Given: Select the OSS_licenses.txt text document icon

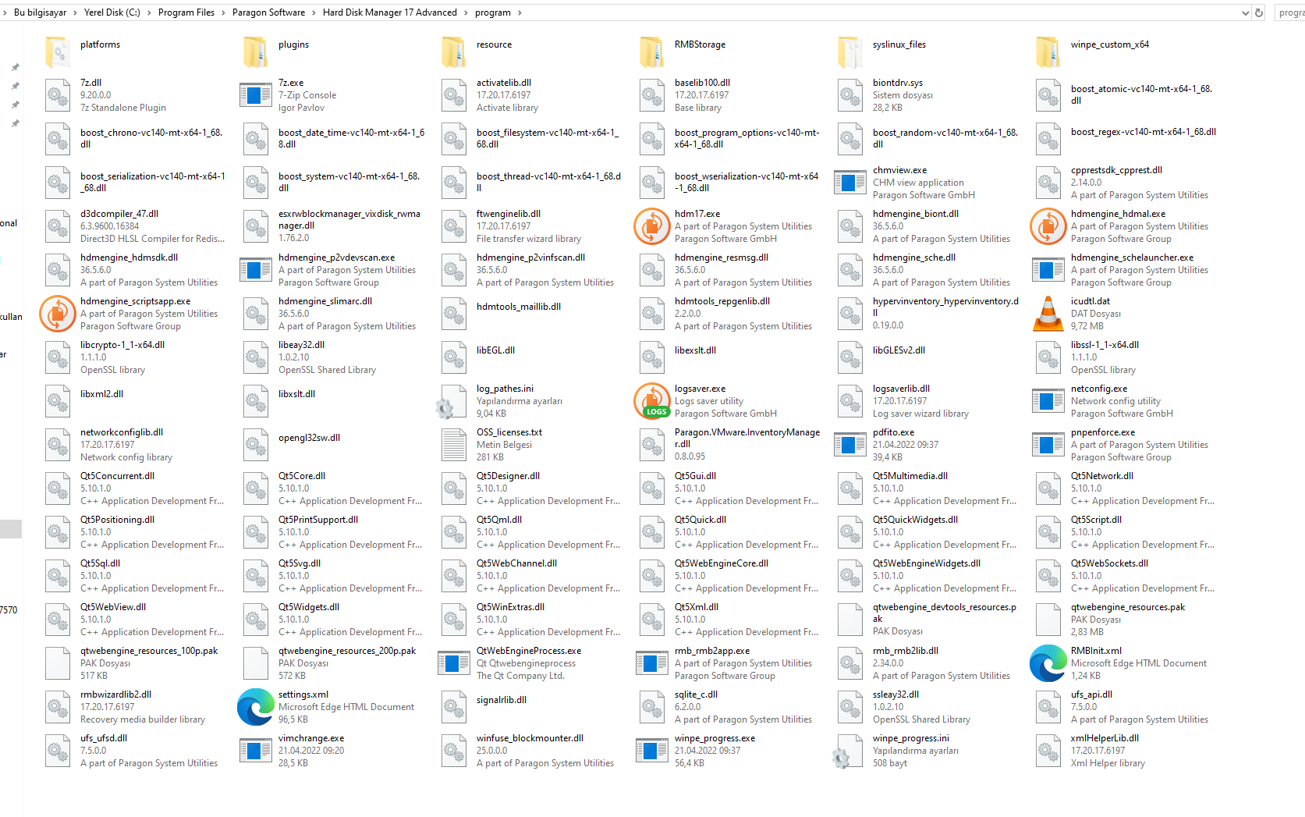Looking at the screenshot, I should [453, 445].
